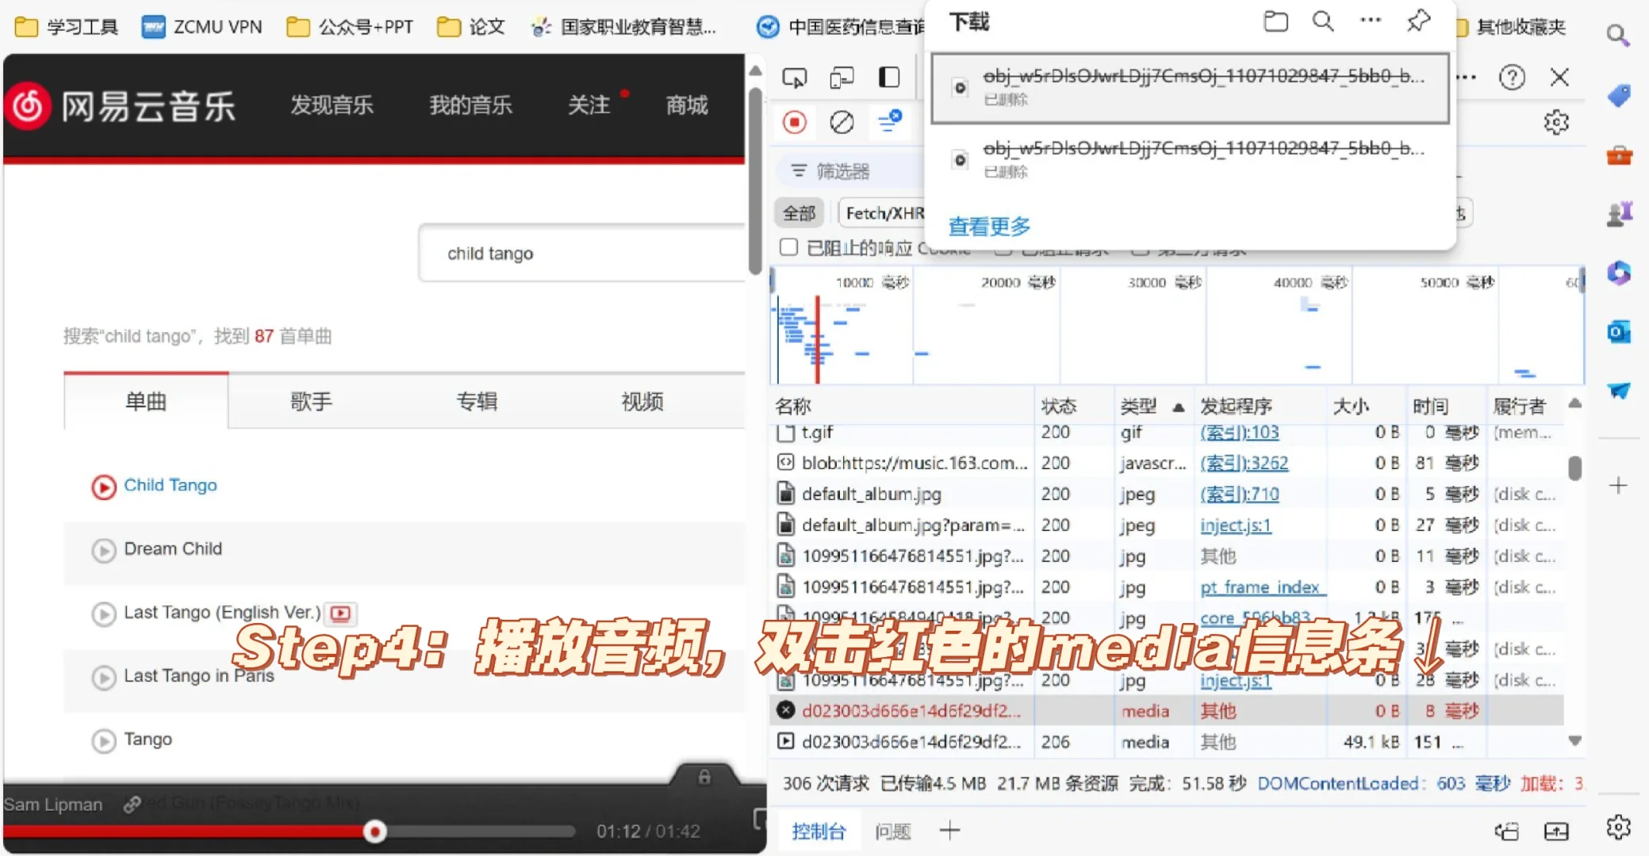Open more options in the downloads popup
The width and height of the screenshot is (1649, 856).
[1371, 21]
